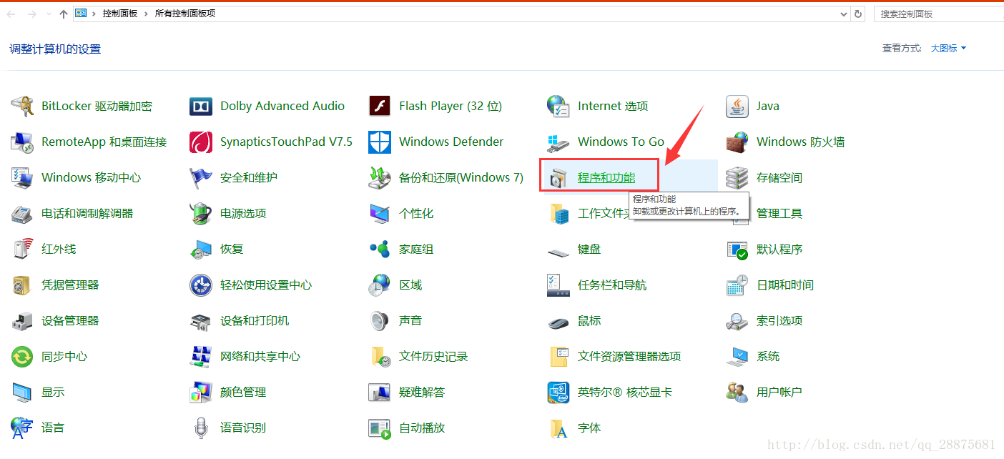Open the 电源选项 battery icon
The height and width of the screenshot is (459, 1004).
pyautogui.click(x=201, y=213)
